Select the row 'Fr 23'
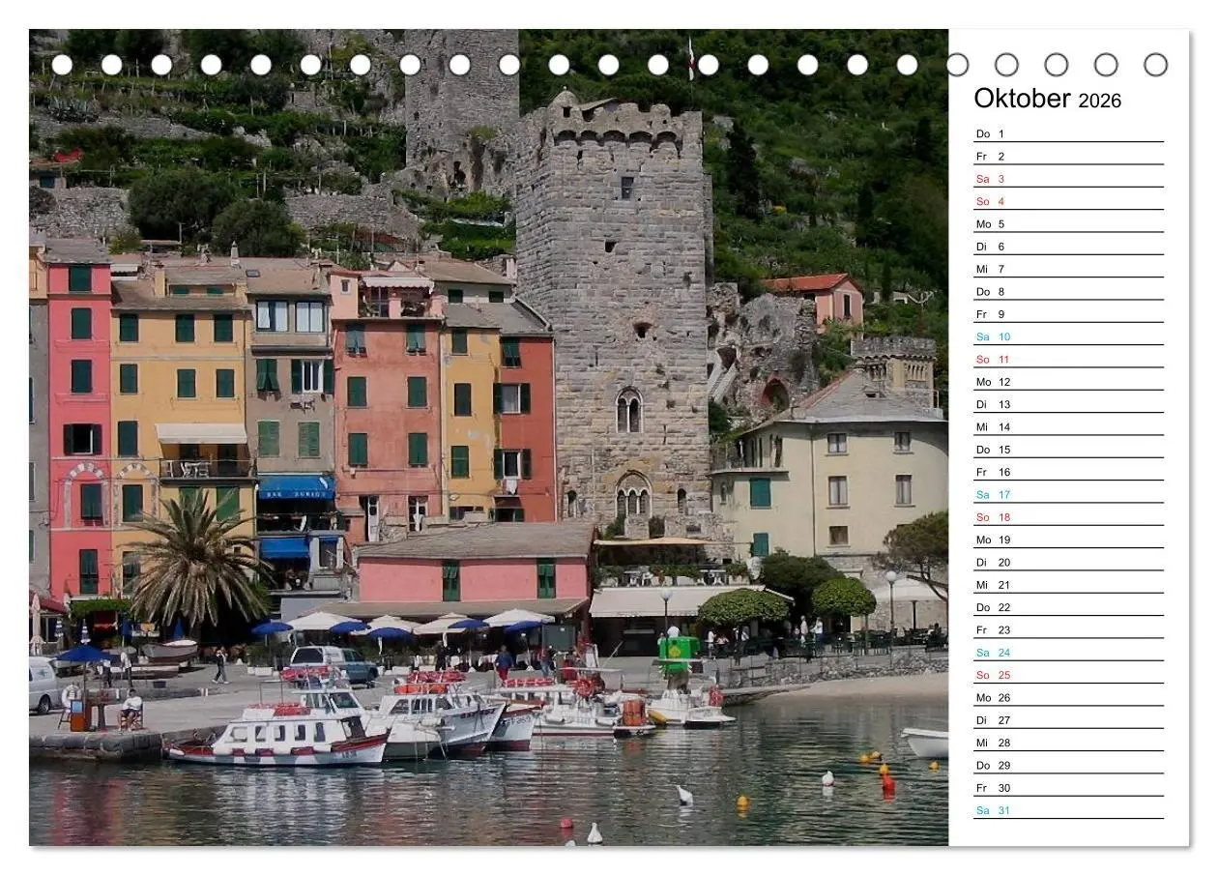Screen dimensions: 1218x875 point(1068,629)
